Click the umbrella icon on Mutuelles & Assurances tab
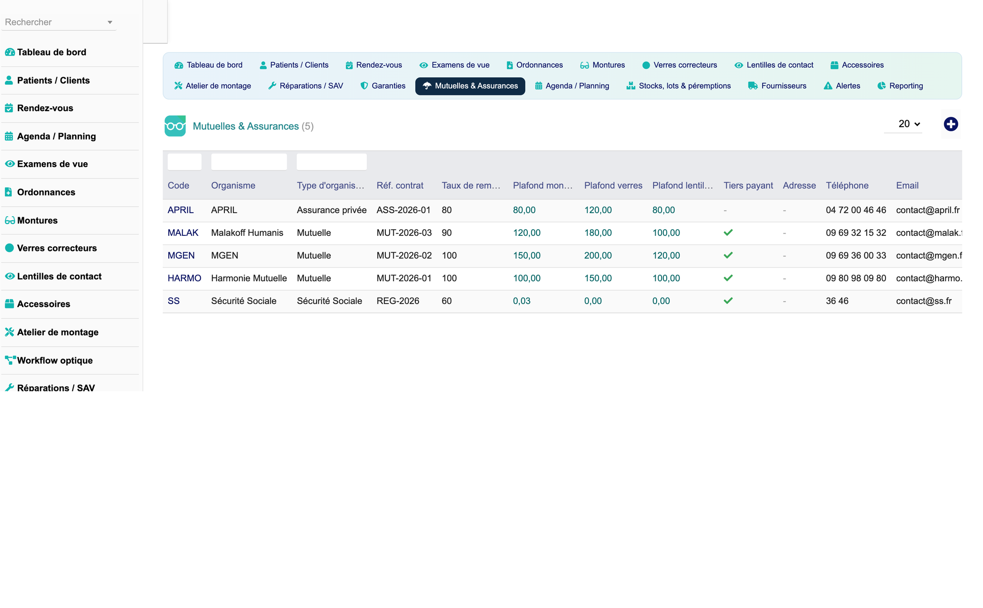The height and width of the screenshot is (608, 983). click(x=427, y=86)
